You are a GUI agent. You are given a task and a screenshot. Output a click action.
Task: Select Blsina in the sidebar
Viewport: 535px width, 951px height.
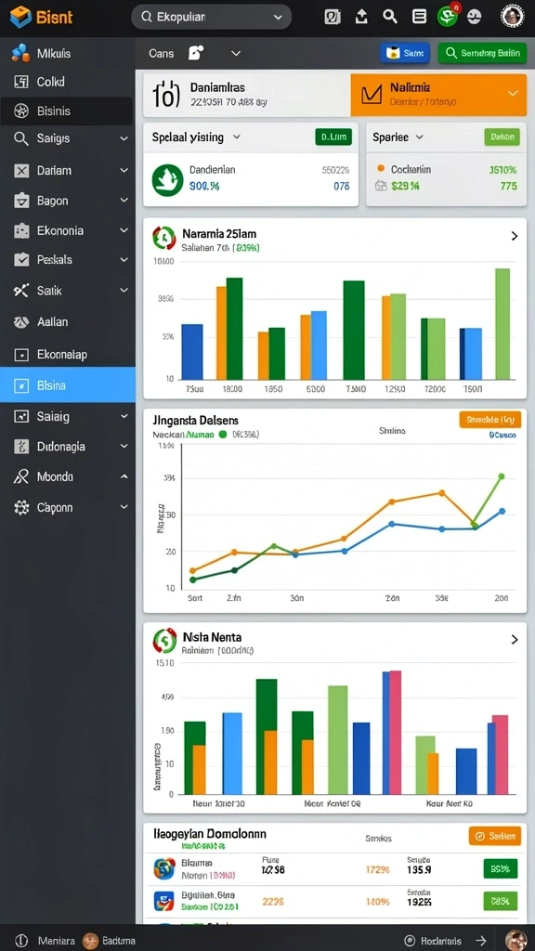pos(67,385)
